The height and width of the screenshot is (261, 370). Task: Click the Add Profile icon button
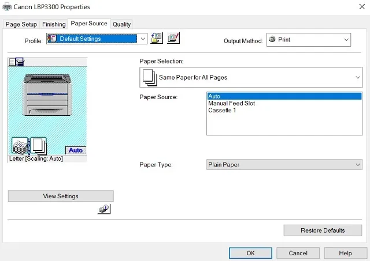[x=157, y=39]
